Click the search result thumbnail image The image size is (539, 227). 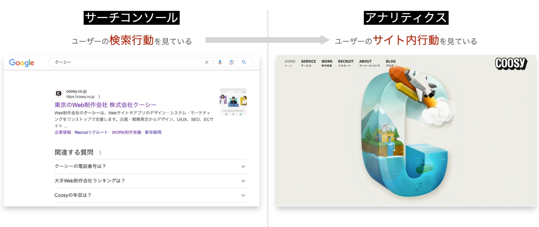tap(233, 102)
